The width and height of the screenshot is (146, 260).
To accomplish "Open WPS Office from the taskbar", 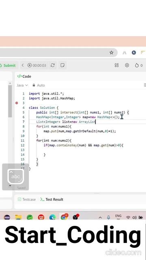I will coord(41,217).
